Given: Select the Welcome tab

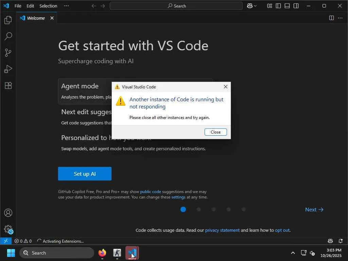Looking at the screenshot, I should coord(36,18).
